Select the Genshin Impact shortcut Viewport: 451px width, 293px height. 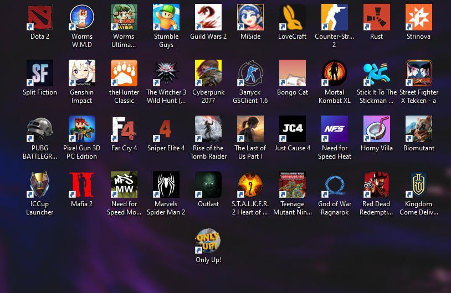click(82, 73)
